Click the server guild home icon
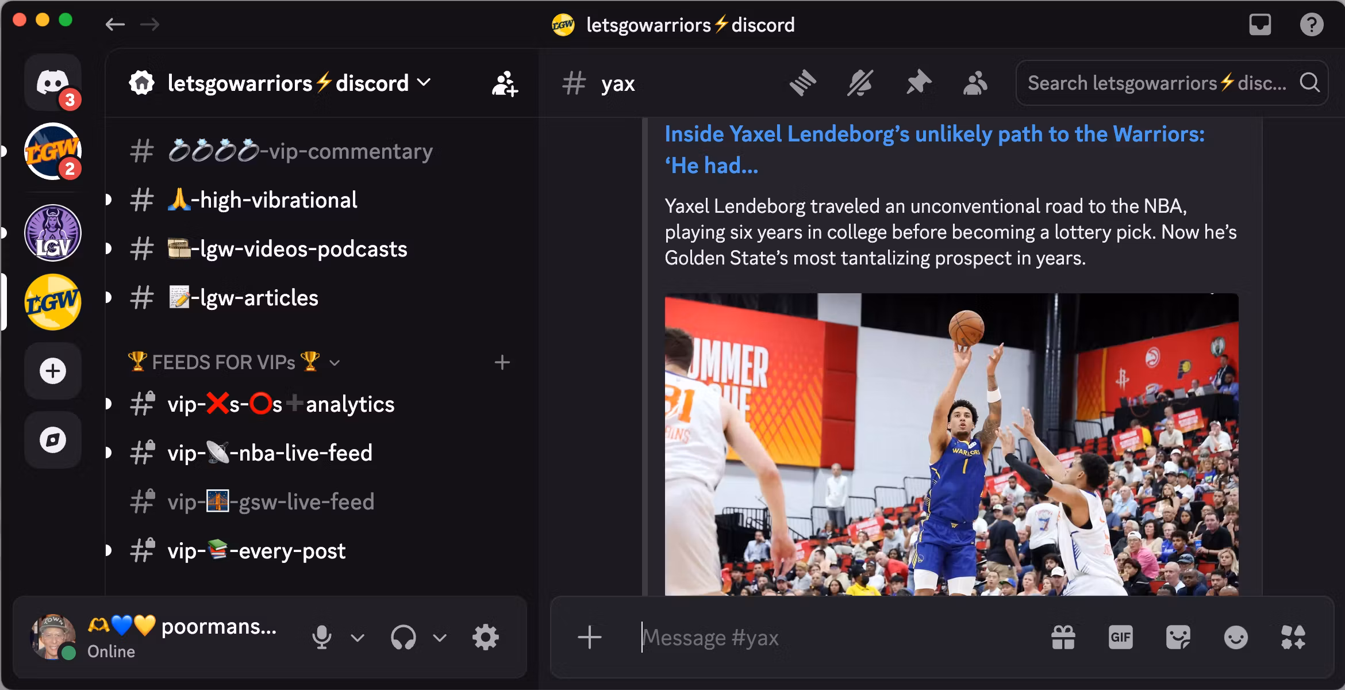1345x690 pixels. [x=142, y=83]
